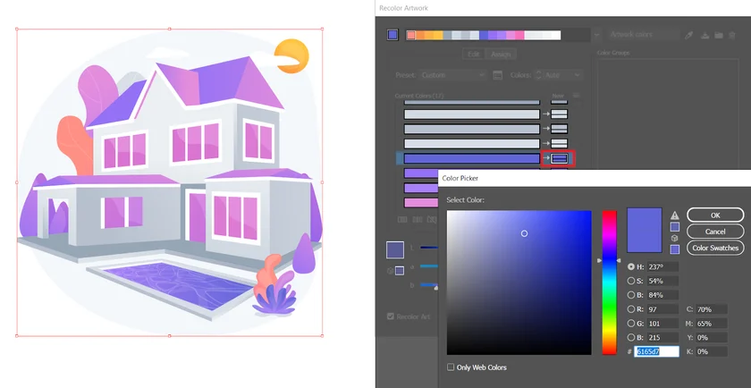Image resolution: width=751 pixels, height=388 pixels.
Task: Click the eyedropper icon in Recolor Artwork
Action: click(x=689, y=35)
